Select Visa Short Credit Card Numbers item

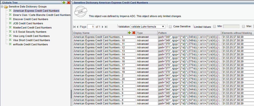32,40
